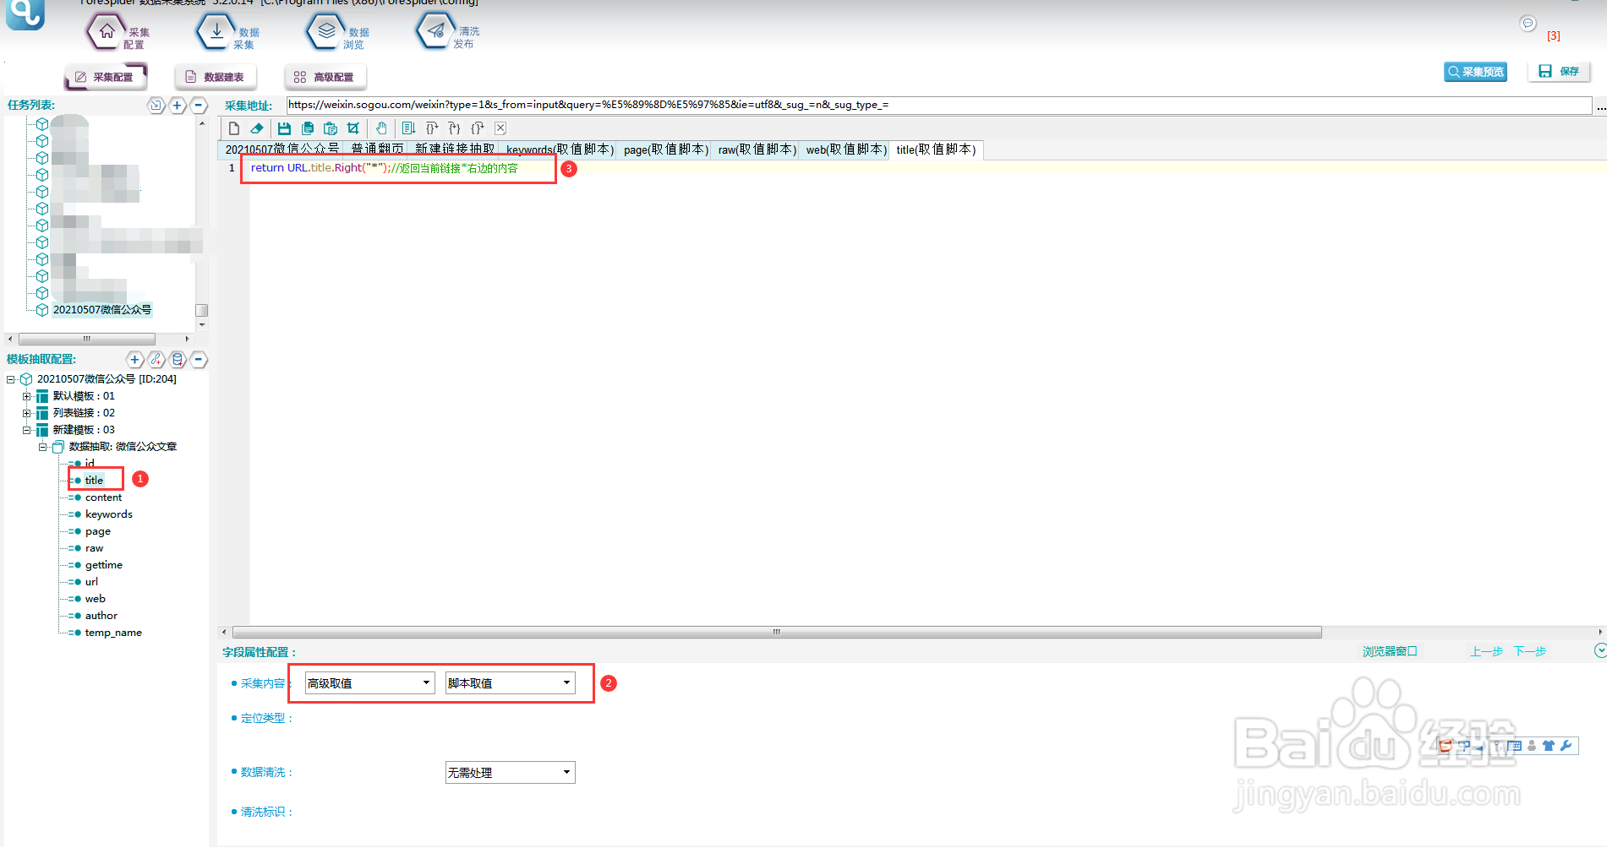Open the 清洗发布 paper-plane module
Viewport: 1607px width, 848px height.
(x=448, y=33)
